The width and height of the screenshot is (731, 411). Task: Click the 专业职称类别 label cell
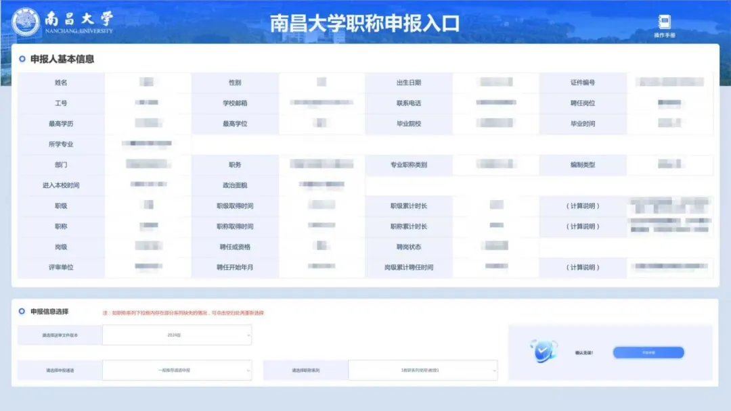click(x=409, y=165)
